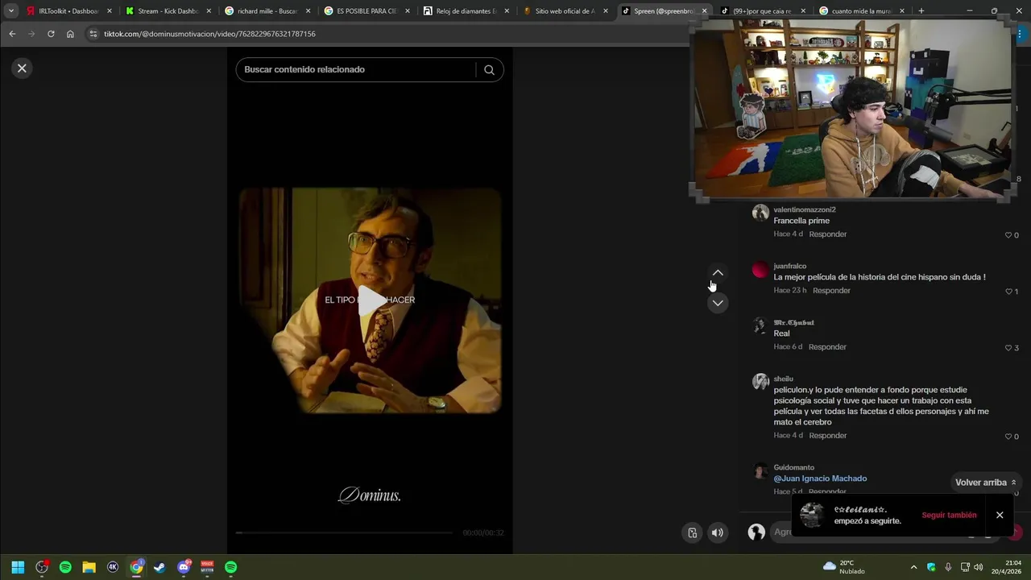Screen dimensions: 1031x580
Task: Like sheilu's comment heart
Action: tap(1008, 437)
